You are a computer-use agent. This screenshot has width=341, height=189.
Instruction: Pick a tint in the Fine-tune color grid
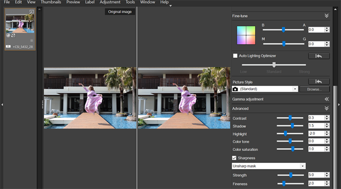[x=246, y=35]
